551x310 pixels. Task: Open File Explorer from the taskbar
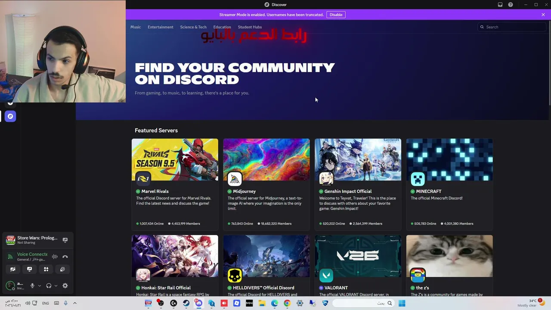click(262, 303)
